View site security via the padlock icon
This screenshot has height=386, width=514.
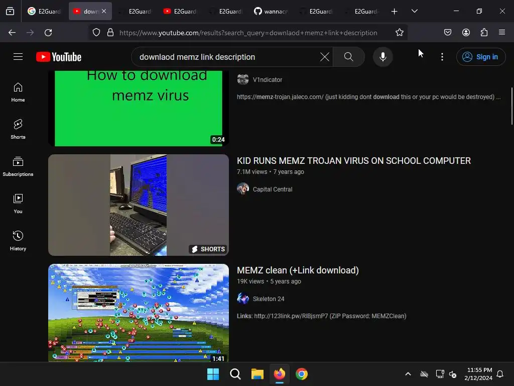(x=110, y=33)
